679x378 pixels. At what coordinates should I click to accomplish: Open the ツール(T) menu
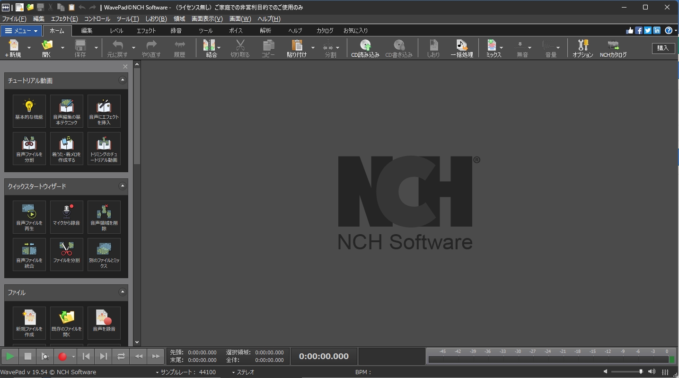[127, 19]
